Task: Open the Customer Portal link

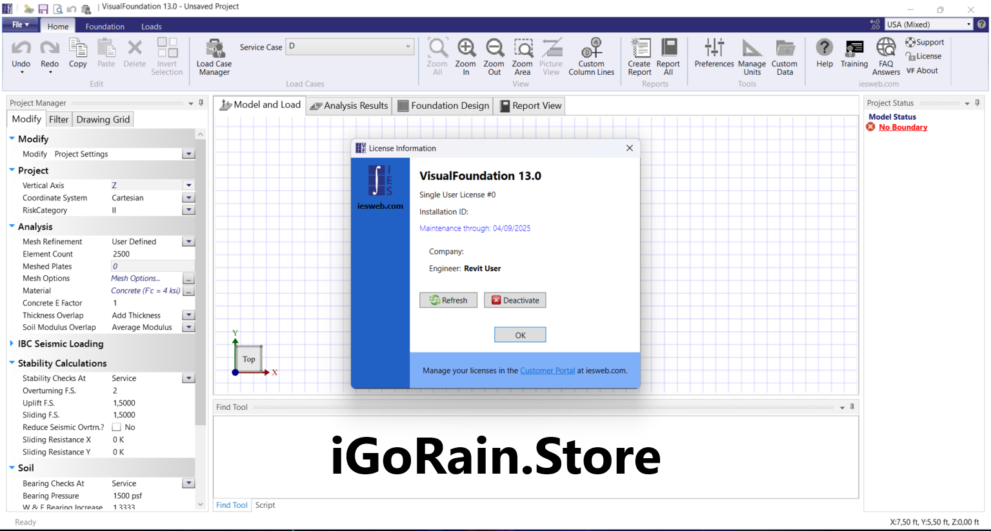Action: click(x=547, y=371)
